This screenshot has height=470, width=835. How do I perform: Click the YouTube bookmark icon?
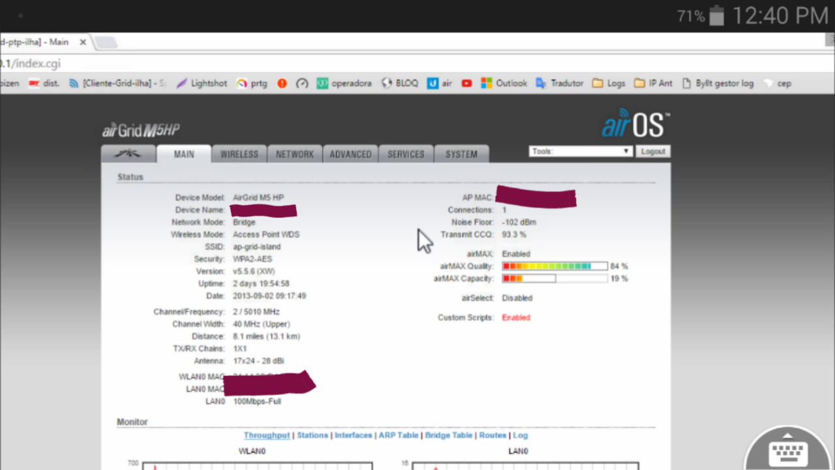(466, 84)
